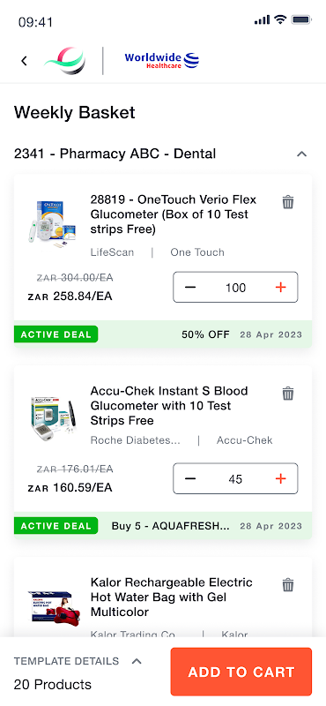Expand the Template Details chevron
Image resolution: width=326 pixels, height=706 pixels.
[137, 661]
